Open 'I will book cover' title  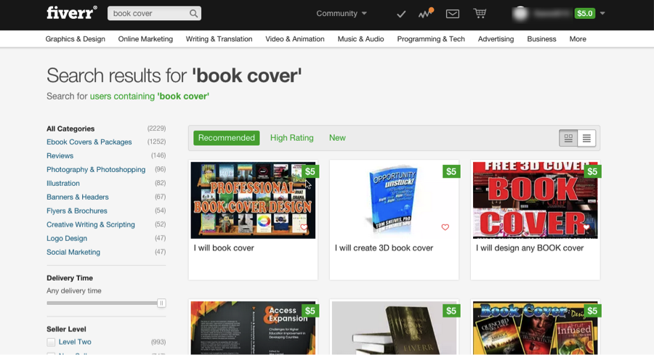tap(224, 248)
